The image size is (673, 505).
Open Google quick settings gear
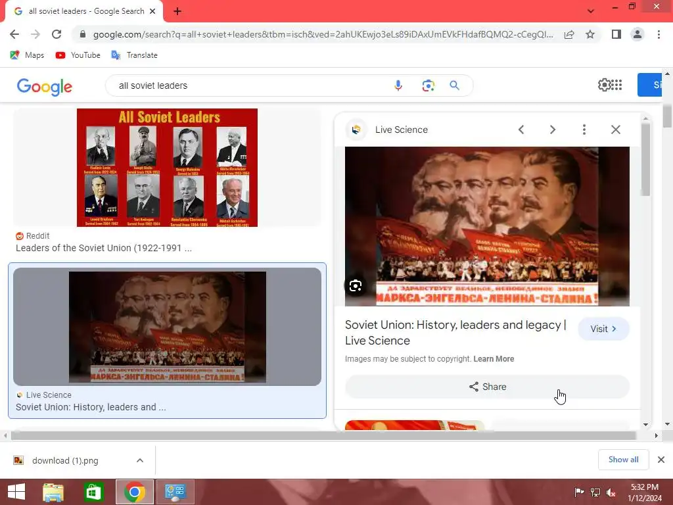coord(604,85)
